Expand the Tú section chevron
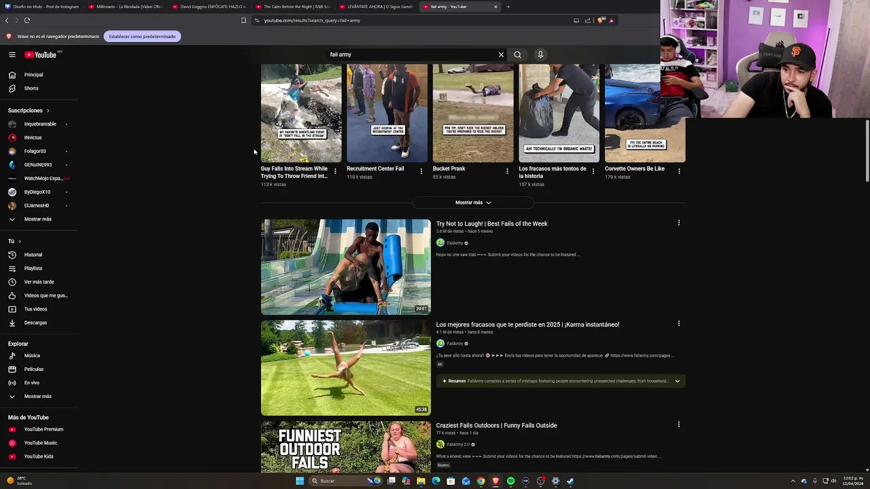Viewport: 870px width, 489px height. (x=20, y=241)
